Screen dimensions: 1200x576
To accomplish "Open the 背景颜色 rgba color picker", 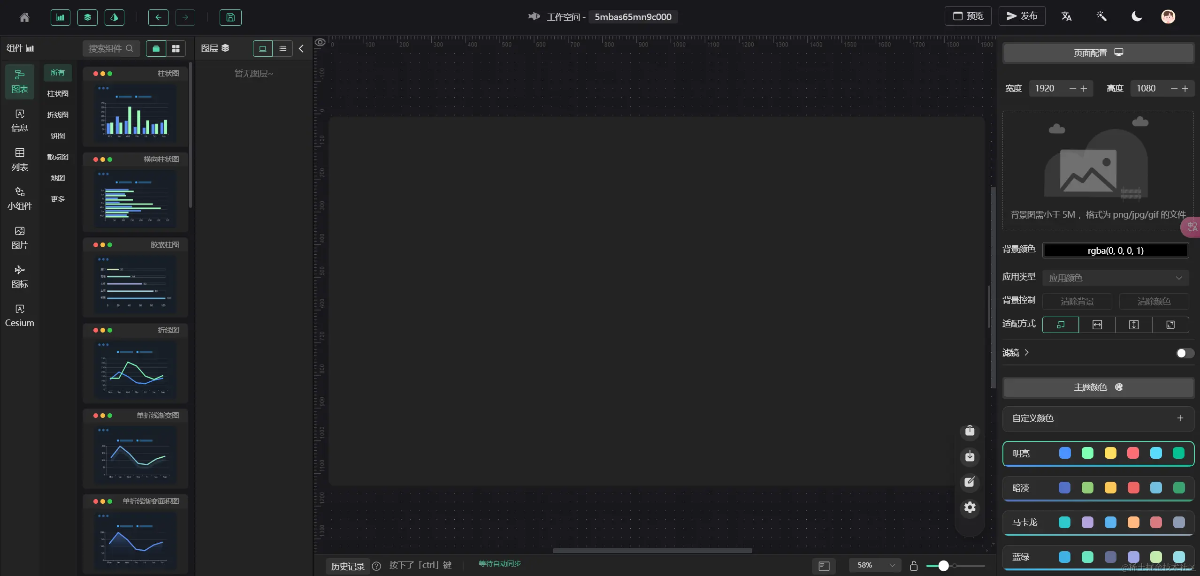I will point(1115,250).
